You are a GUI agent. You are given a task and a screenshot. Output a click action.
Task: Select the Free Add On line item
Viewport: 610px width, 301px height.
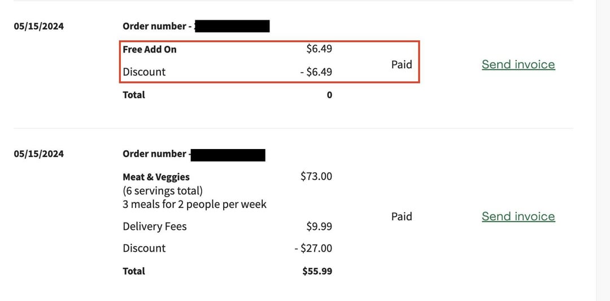pyautogui.click(x=150, y=49)
